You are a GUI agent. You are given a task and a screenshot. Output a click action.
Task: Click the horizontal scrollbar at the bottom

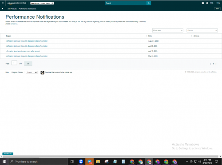(x=110, y=157)
